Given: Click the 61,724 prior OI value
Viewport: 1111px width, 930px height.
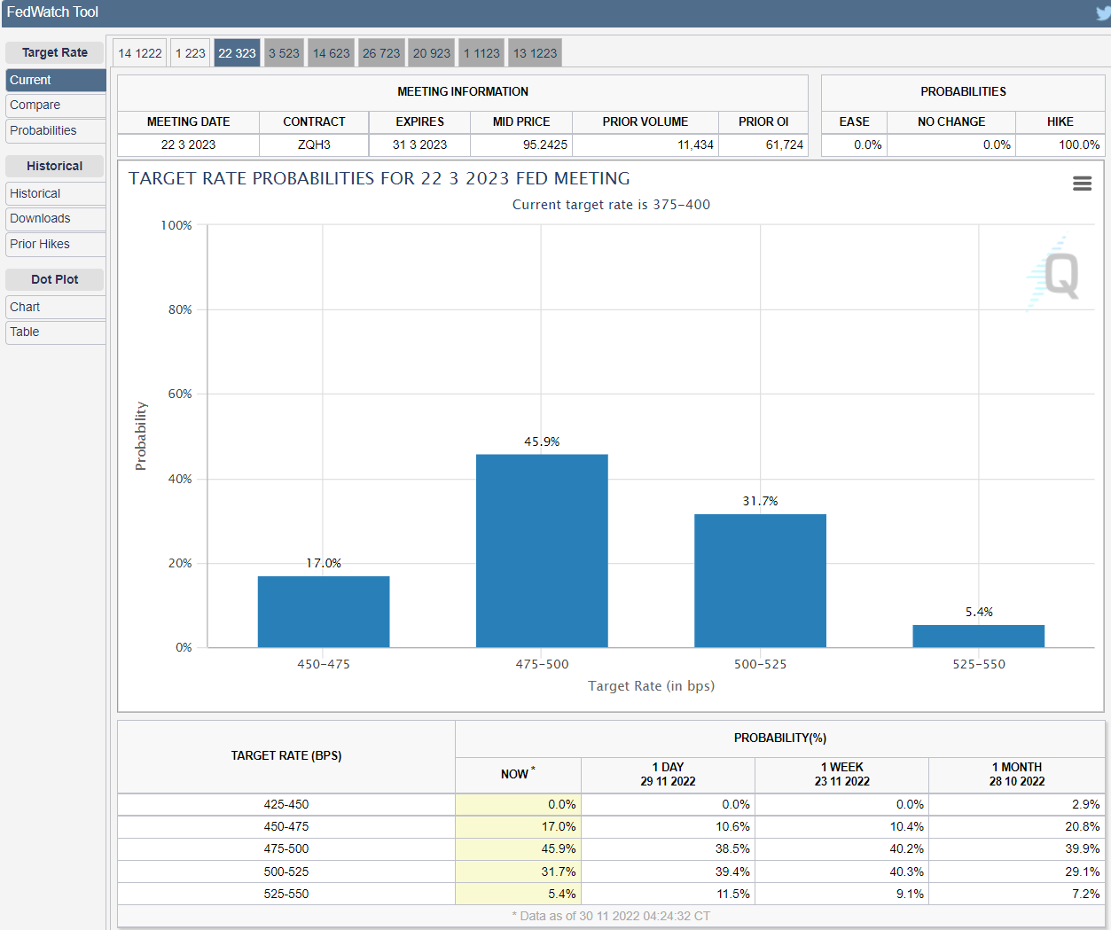Looking at the screenshot, I should [x=763, y=145].
